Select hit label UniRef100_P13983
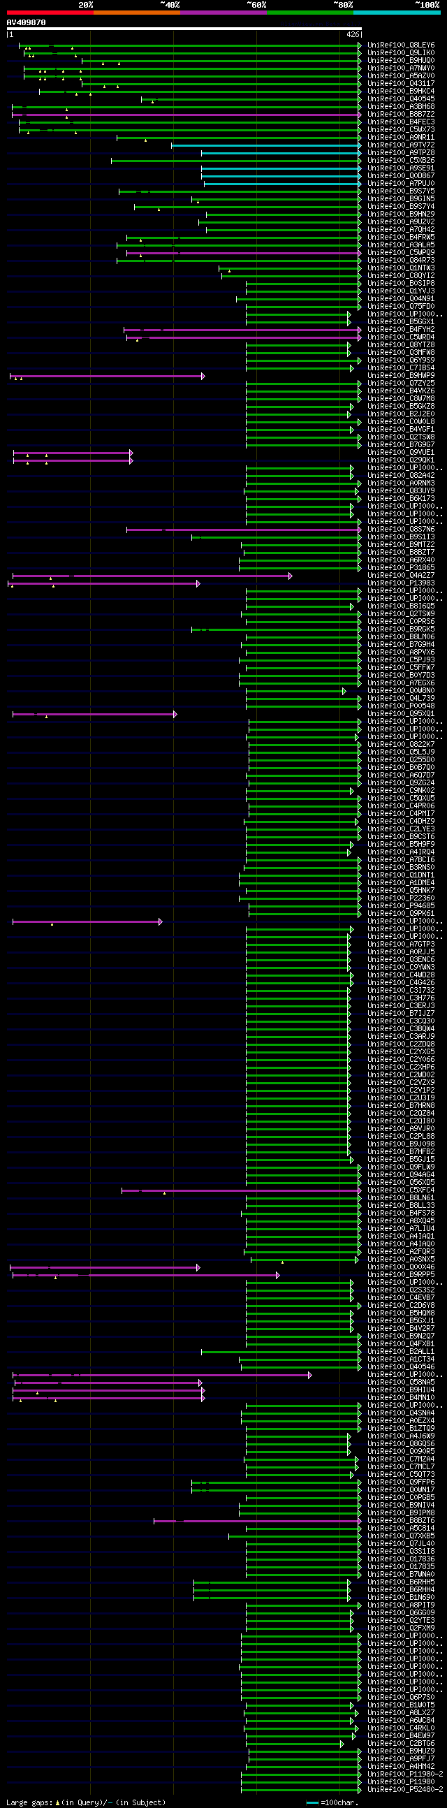The image size is (447, 1808). [x=401, y=583]
